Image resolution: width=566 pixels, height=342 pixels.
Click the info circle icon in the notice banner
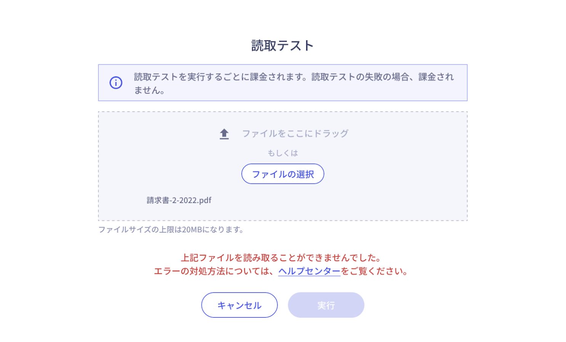pos(116,83)
